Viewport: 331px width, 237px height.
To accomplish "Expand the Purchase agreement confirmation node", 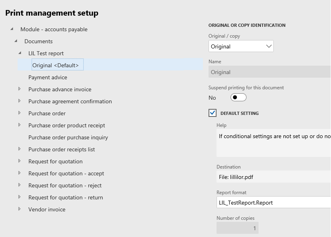I will (20, 101).
